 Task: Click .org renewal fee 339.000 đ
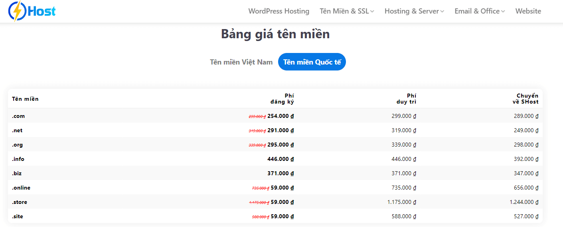click(404, 145)
